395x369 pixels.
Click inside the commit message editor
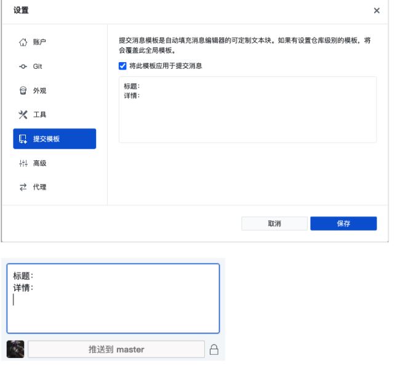click(x=113, y=307)
